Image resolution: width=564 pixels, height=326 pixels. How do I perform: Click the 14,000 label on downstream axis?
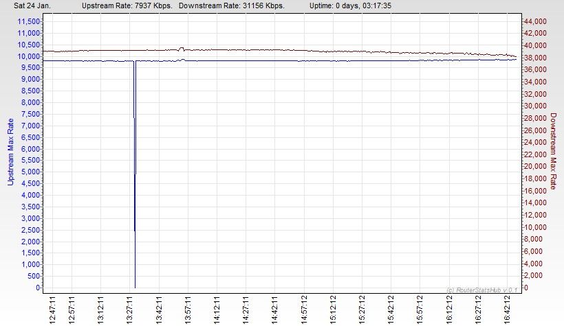tap(535, 203)
